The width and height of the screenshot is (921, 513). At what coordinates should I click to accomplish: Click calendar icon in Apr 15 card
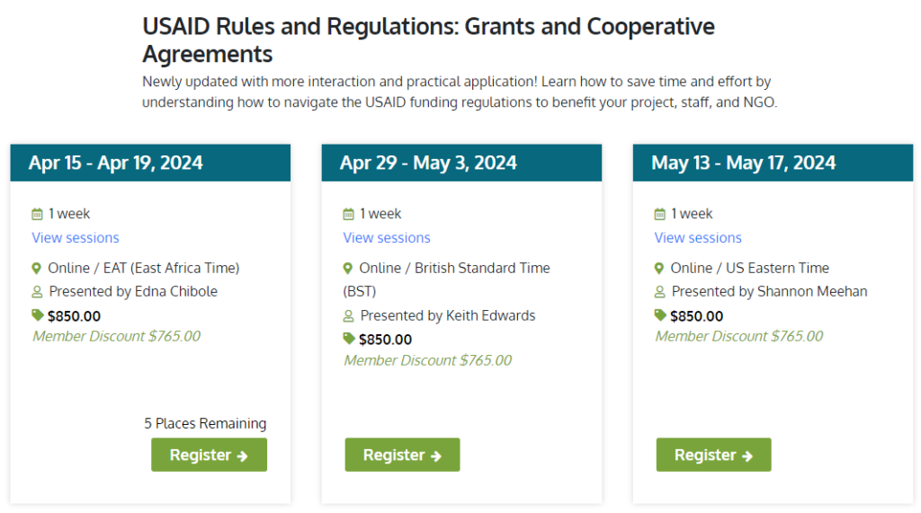(x=37, y=214)
